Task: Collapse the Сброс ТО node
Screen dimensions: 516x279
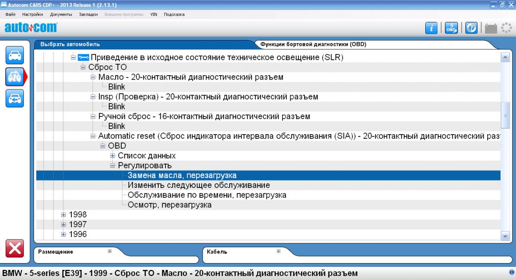Action: click(83, 67)
